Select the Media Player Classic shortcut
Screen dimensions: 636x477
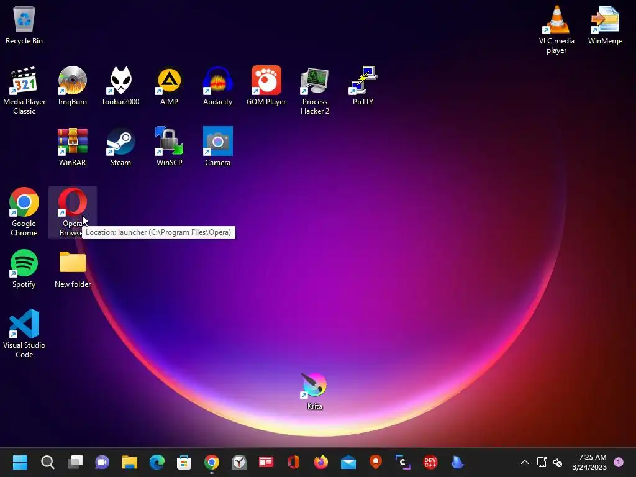[24, 91]
